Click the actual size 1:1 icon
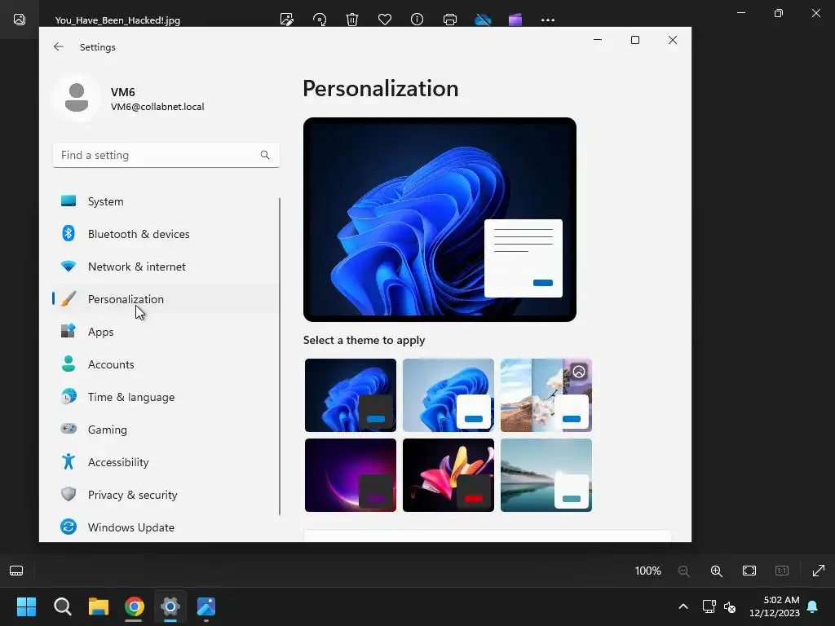Image resolution: width=835 pixels, height=626 pixels. [782, 571]
